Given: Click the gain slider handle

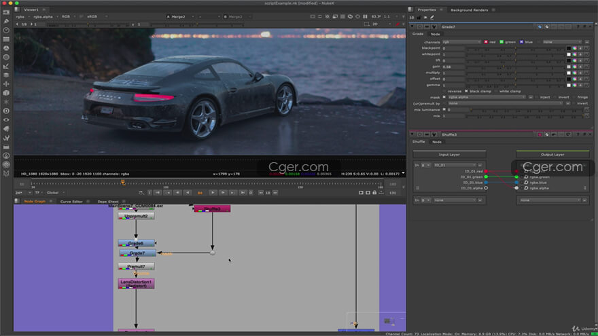Looking at the screenshot, I should tap(504, 67).
